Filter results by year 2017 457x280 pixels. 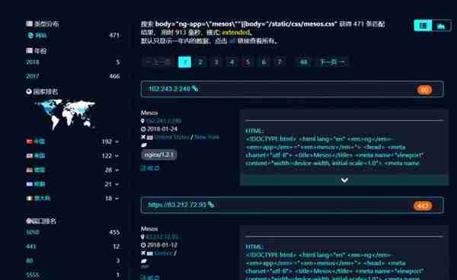32,76
